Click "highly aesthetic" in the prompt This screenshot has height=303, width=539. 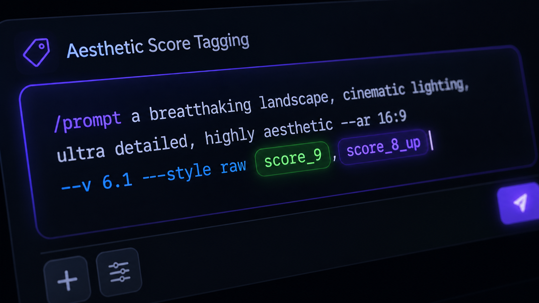point(269,132)
